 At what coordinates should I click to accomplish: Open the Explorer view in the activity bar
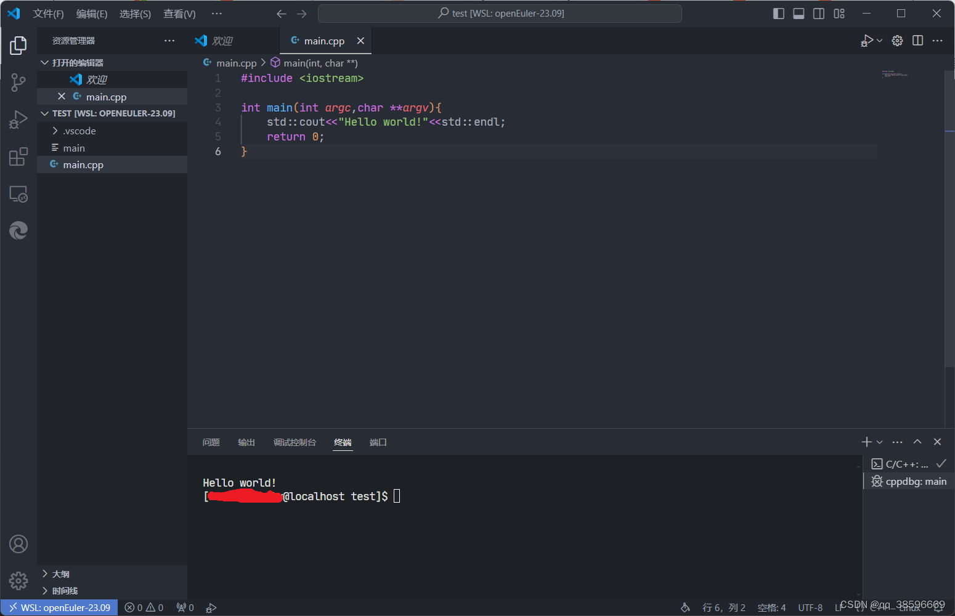18,45
